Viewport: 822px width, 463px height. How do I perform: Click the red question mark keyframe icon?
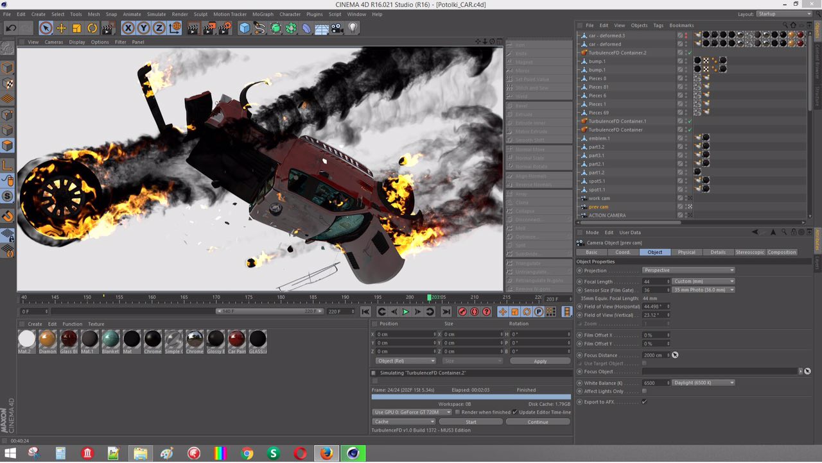click(x=487, y=312)
